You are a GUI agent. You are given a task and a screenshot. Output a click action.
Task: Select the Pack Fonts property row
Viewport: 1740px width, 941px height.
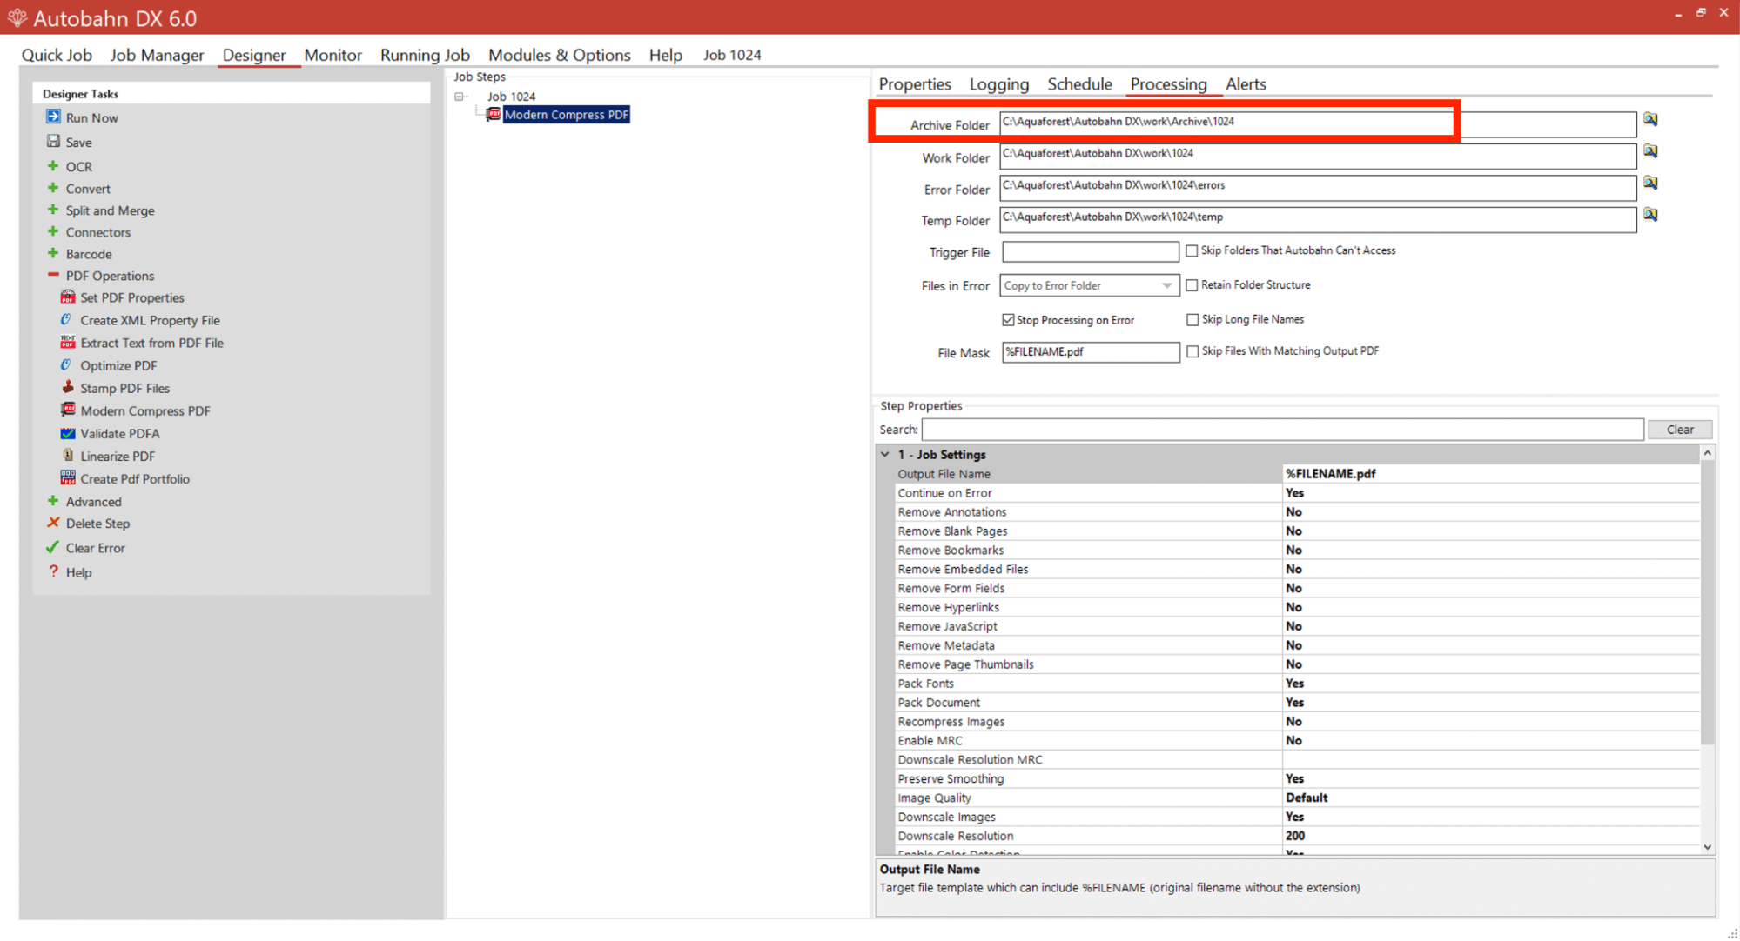[x=1297, y=684]
